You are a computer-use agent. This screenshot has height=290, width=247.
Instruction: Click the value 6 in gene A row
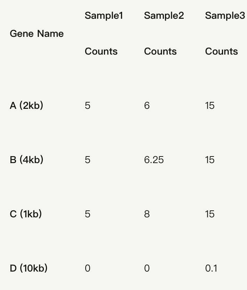(x=147, y=105)
